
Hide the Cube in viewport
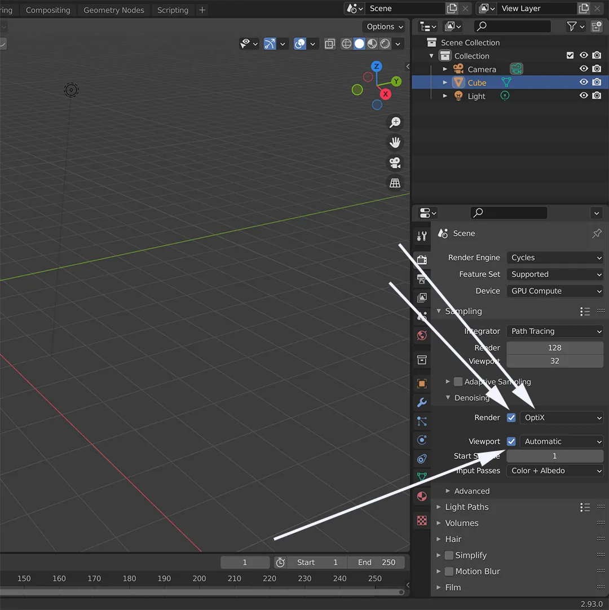click(584, 82)
